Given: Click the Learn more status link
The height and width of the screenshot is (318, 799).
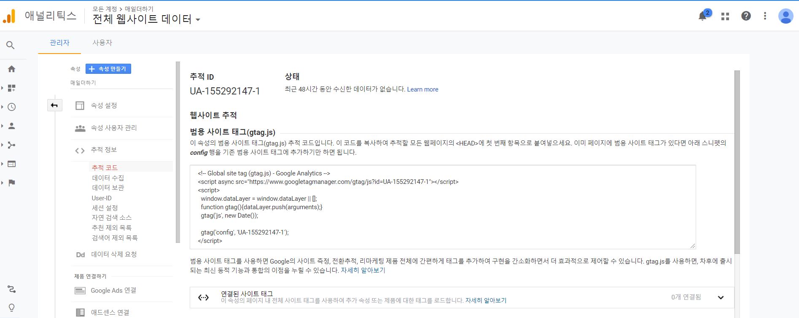Looking at the screenshot, I should 422,89.
